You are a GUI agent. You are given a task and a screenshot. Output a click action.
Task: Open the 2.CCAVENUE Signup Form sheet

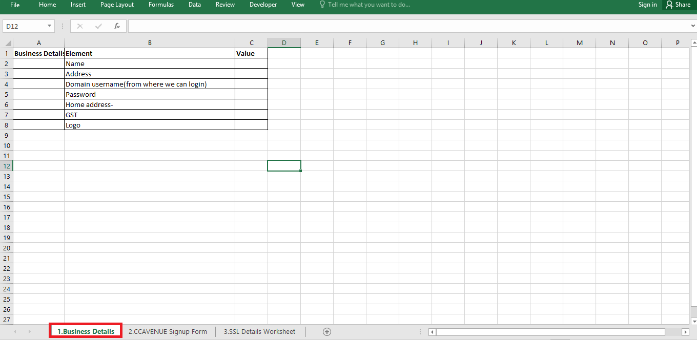click(168, 331)
